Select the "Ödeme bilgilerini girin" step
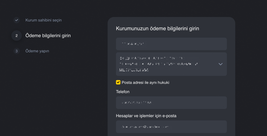The width and height of the screenshot is (267, 136). 48,36
